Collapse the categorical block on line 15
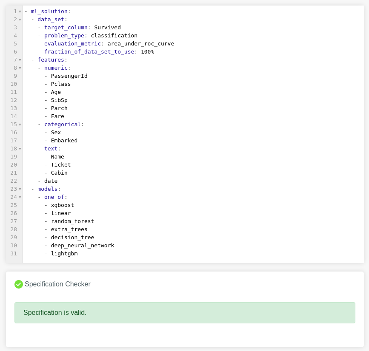The image size is (369, 351). tap(20, 125)
